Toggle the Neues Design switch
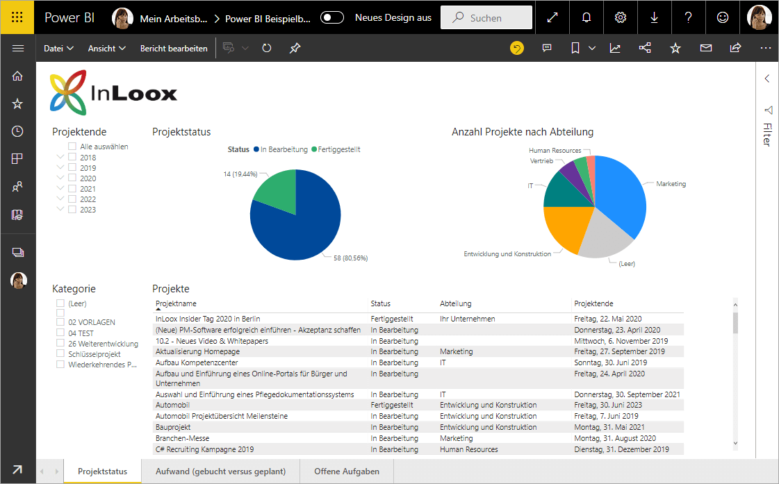The width and height of the screenshot is (779, 484). 332,18
